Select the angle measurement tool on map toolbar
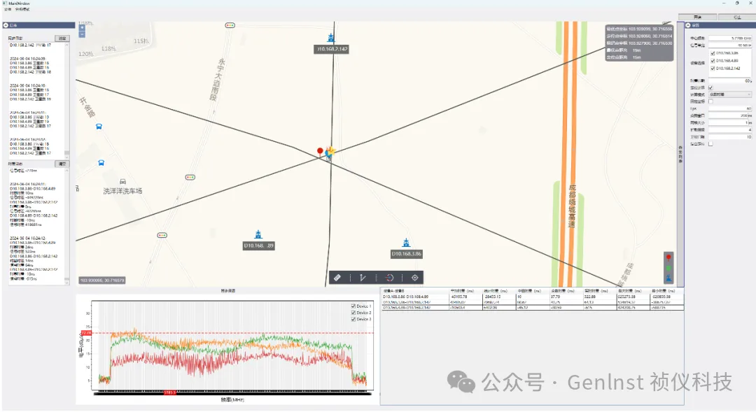756x412 pixels. [363, 278]
